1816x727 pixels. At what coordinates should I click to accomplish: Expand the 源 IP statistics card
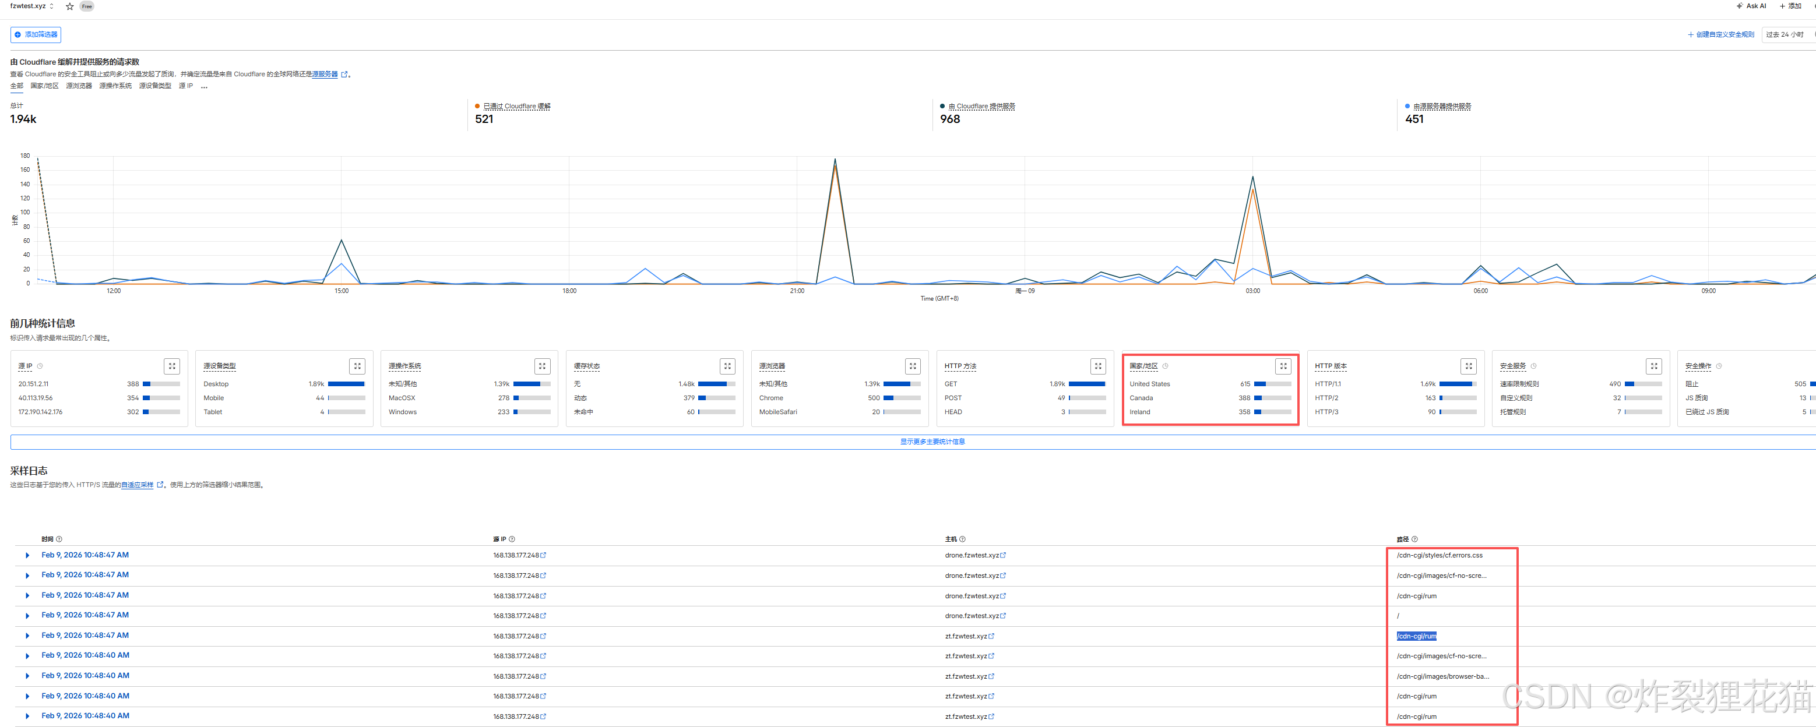[171, 366]
